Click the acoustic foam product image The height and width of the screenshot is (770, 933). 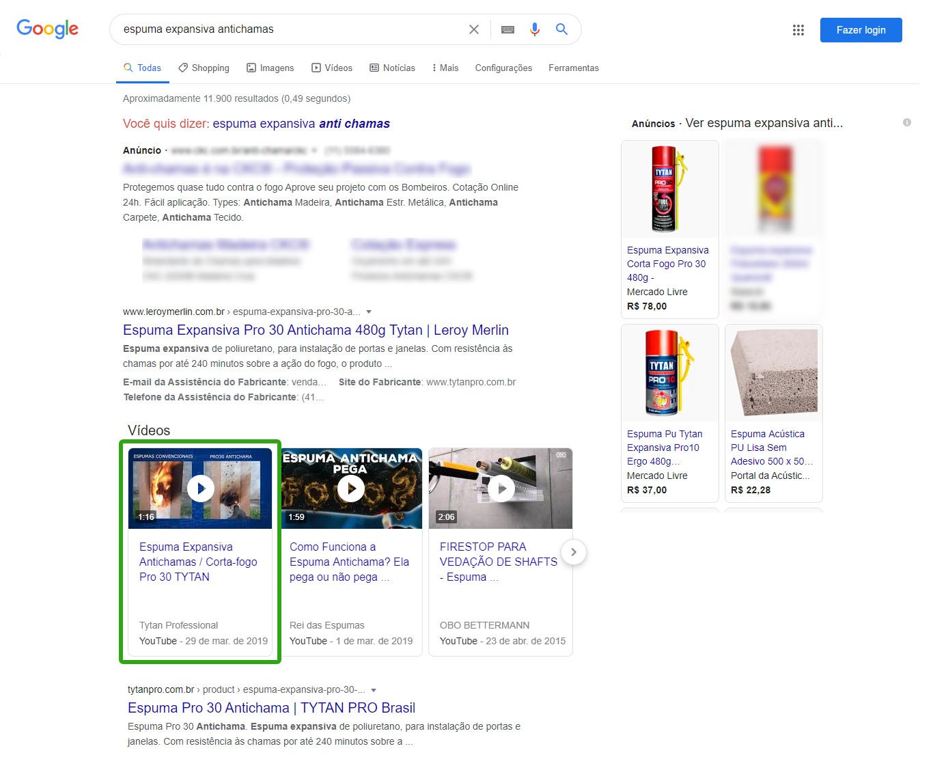(774, 373)
